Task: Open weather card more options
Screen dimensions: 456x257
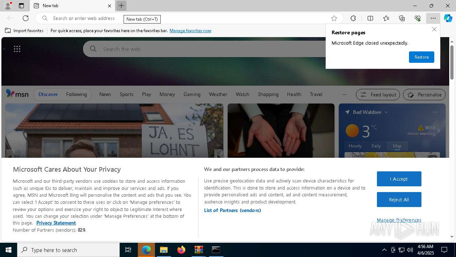Action: coord(435,112)
